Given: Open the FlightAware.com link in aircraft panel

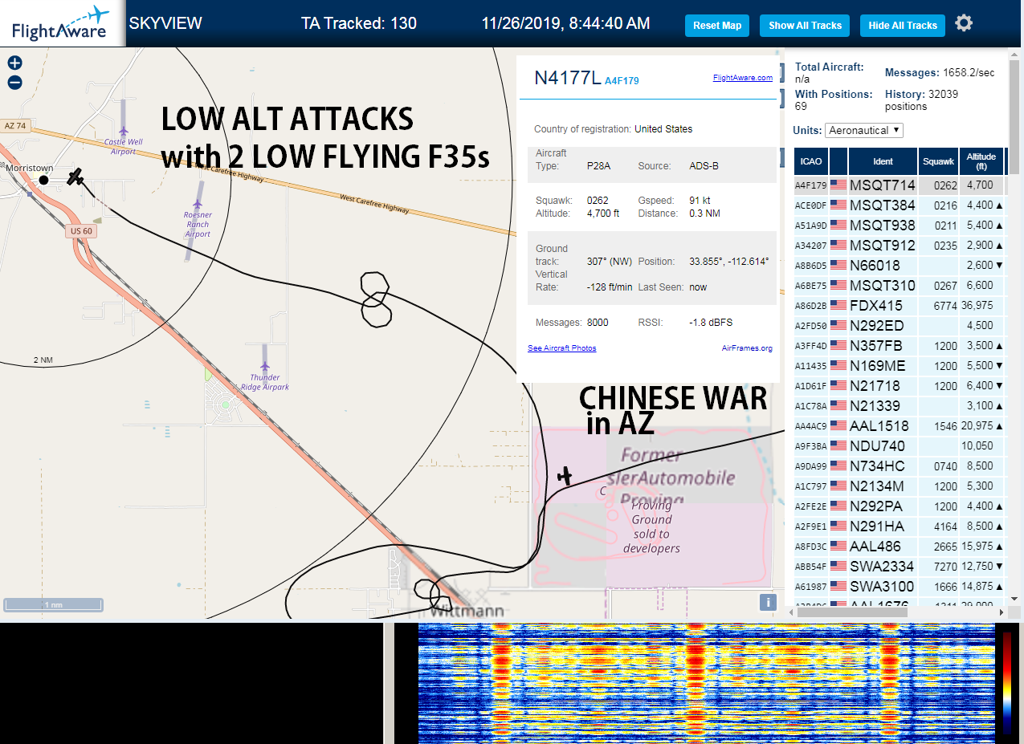Looking at the screenshot, I should tap(743, 78).
